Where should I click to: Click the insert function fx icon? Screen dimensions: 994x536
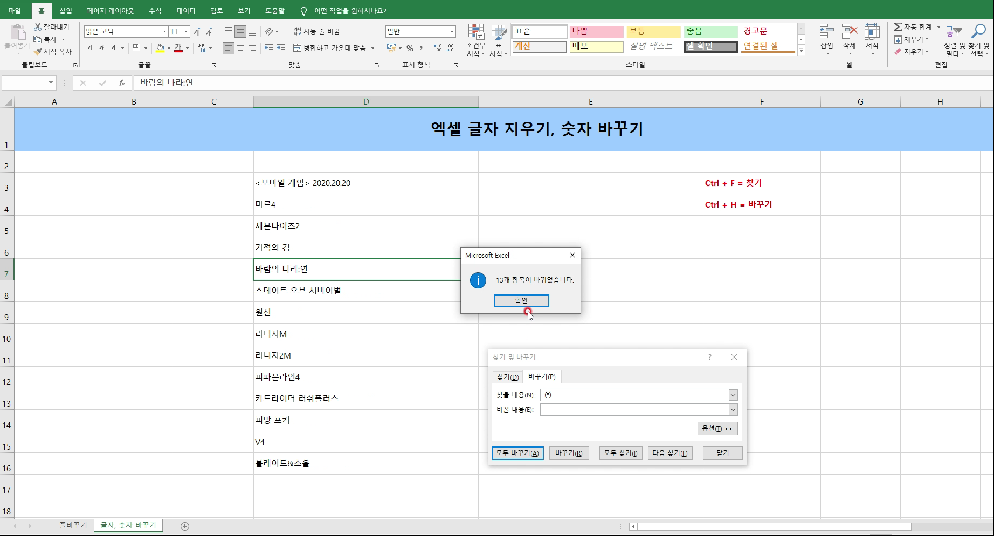[x=122, y=83]
